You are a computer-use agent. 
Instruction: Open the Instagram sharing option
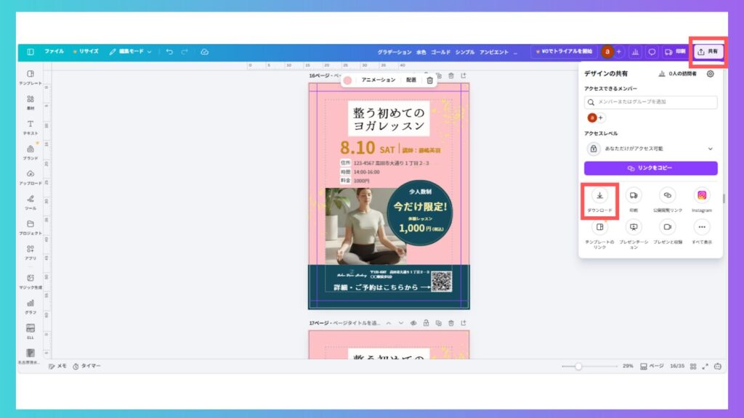tap(701, 196)
